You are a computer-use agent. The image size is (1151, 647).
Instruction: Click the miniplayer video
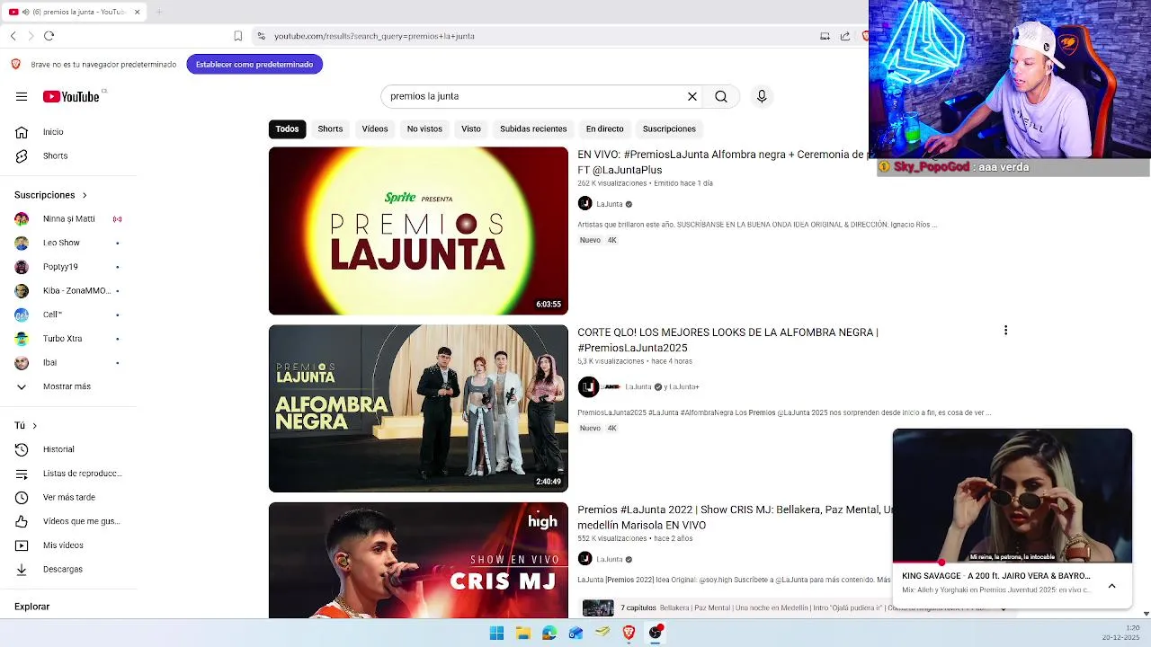(1013, 496)
